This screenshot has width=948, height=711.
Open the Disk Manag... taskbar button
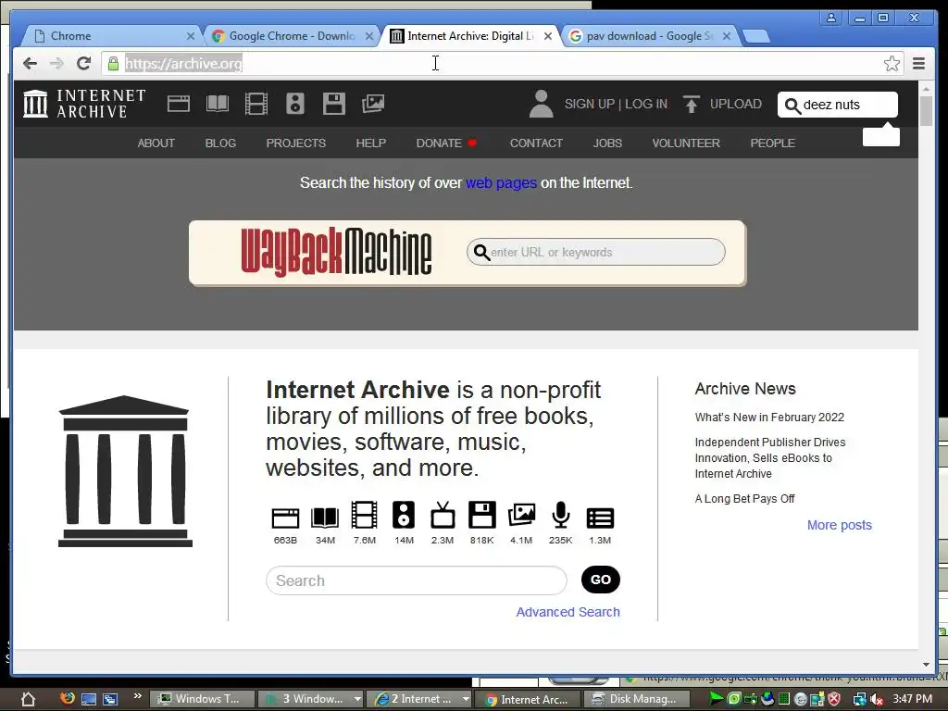click(636, 699)
